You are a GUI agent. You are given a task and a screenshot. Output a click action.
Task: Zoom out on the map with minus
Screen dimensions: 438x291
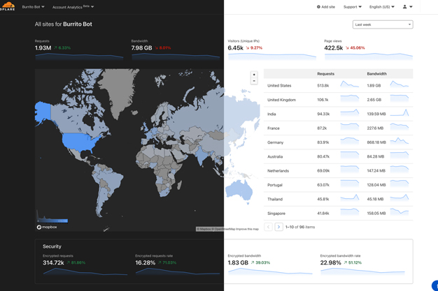tap(254, 81)
